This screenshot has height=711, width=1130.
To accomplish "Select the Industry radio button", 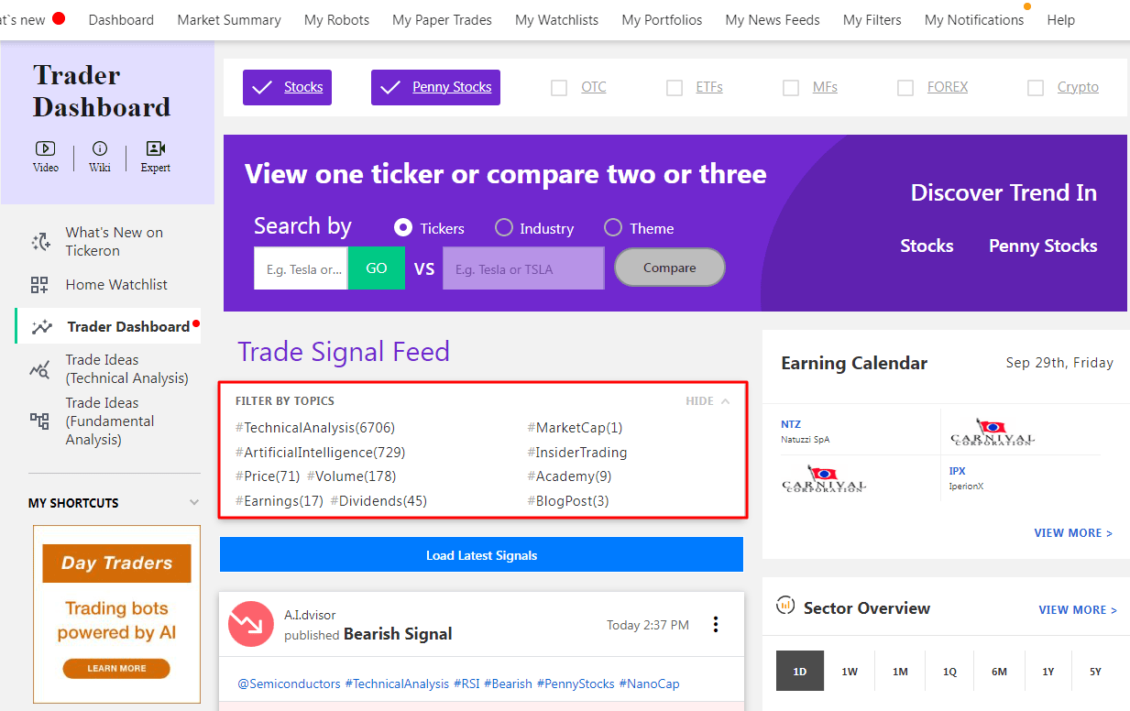I will [503, 227].
